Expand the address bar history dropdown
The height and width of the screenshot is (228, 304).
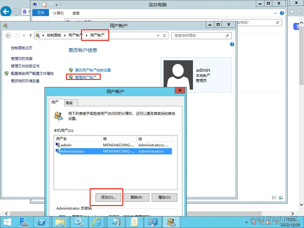(x=158, y=36)
